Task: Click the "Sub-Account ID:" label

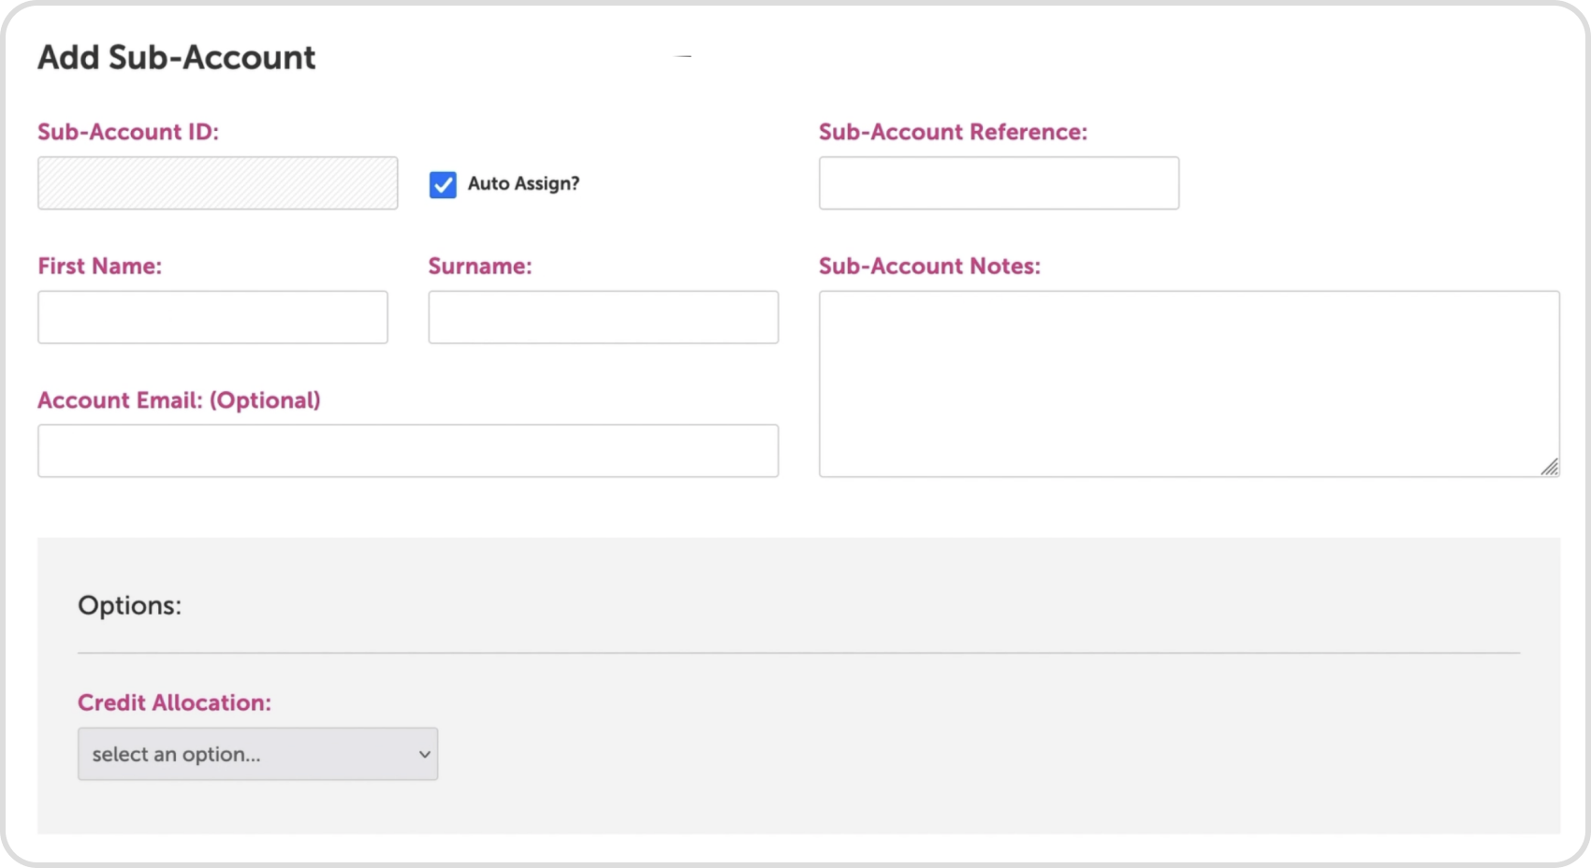Action: coord(128,132)
